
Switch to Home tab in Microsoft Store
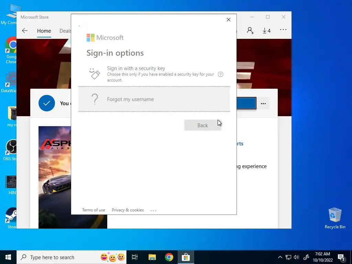coord(44,31)
